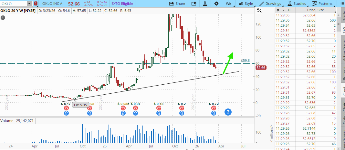Image resolution: width=345 pixels, height=150 pixels.
Task: Click the lightbulb icon below $-5.17
Action: [x=66, y=113]
